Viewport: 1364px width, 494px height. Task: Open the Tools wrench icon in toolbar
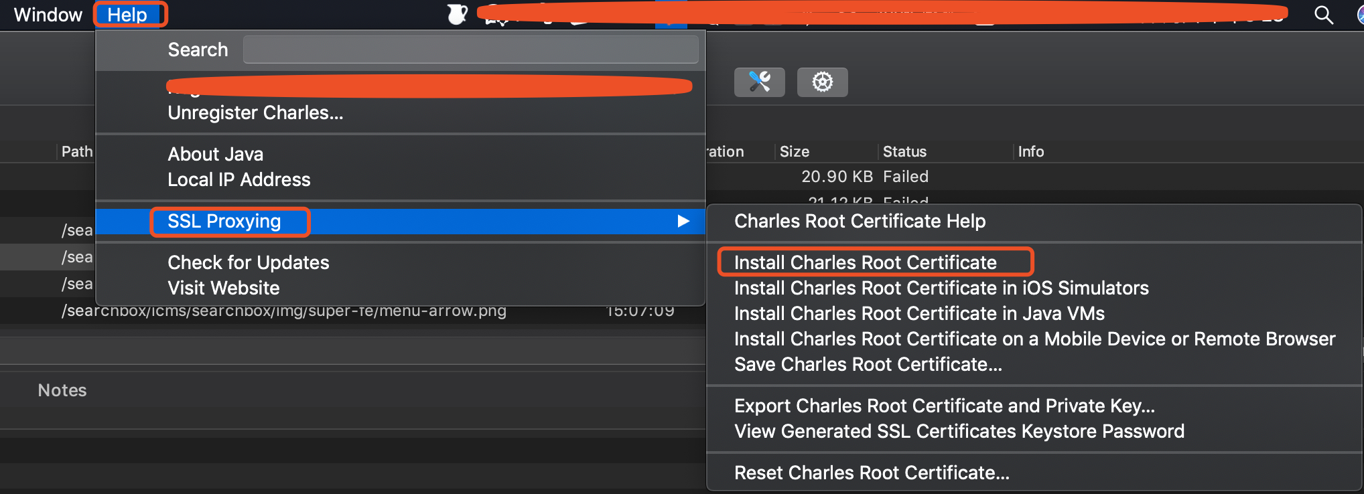coord(759,82)
